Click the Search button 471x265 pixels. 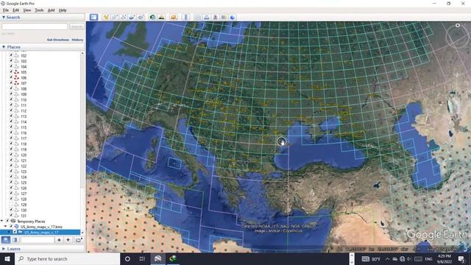(77, 26)
